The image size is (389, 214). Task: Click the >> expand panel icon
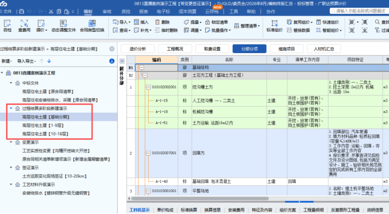coord(122,61)
